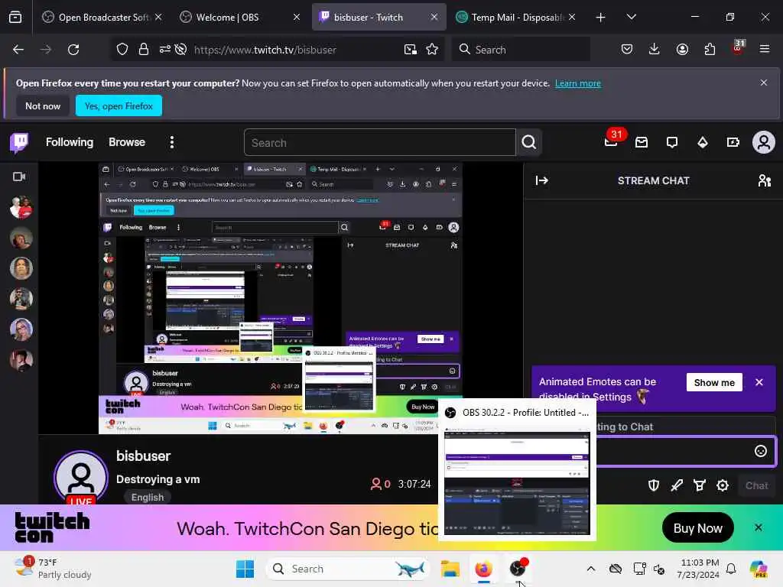The height and width of the screenshot is (587, 783).
Task: Click the Not now button
Action: [x=43, y=105]
